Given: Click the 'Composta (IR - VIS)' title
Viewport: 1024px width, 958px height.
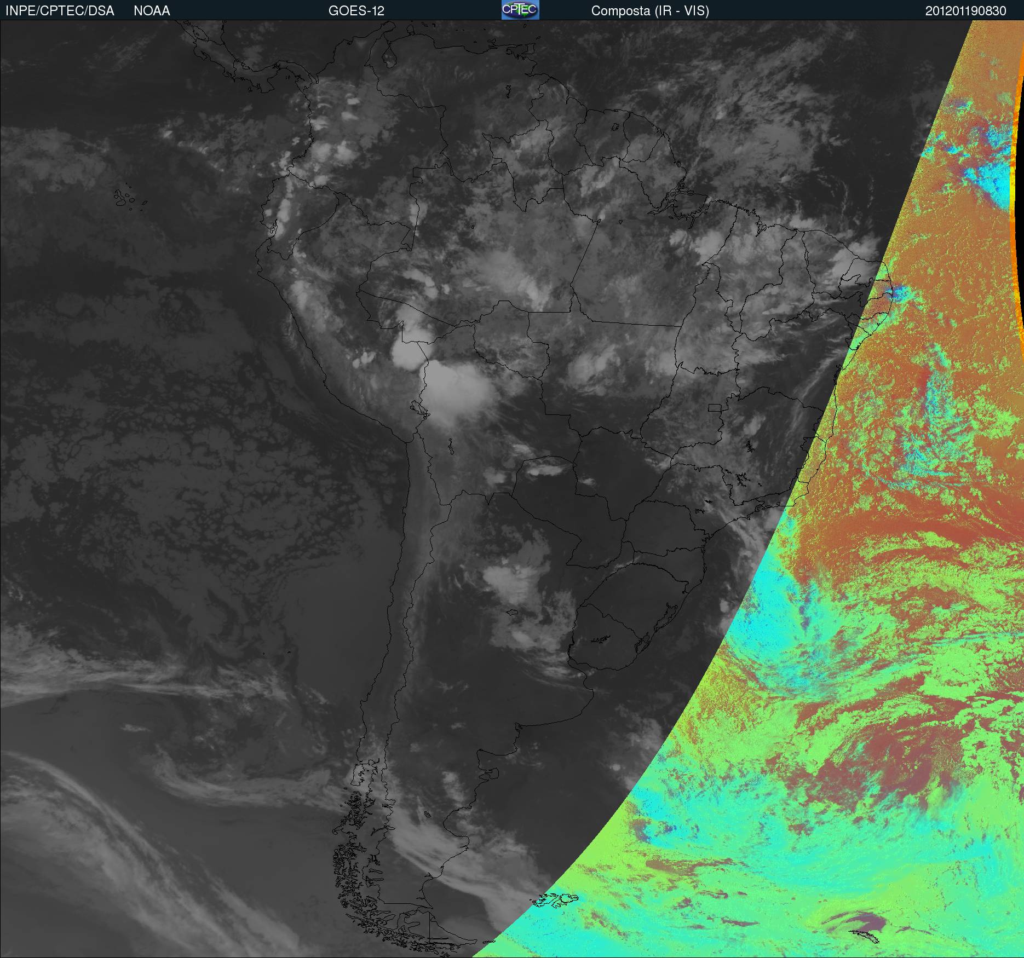Looking at the screenshot, I should click(650, 11).
